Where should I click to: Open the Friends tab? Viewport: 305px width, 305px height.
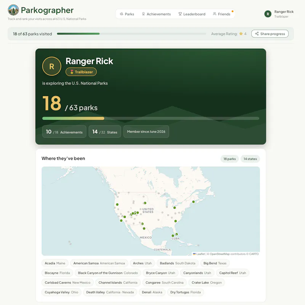[222, 14]
